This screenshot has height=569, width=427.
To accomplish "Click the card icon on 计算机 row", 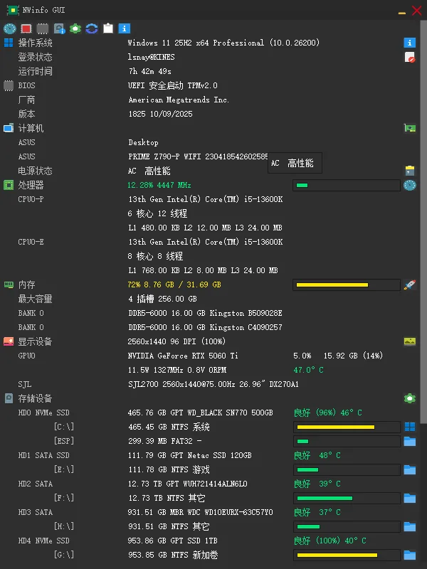I will (x=410, y=128).
